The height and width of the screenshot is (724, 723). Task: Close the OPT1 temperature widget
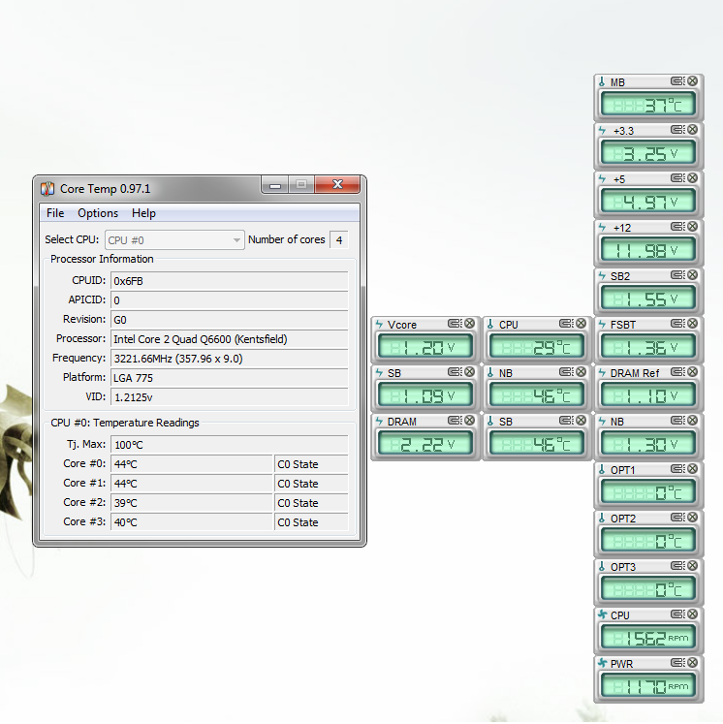pyautogui.click(x=692, y=469)
